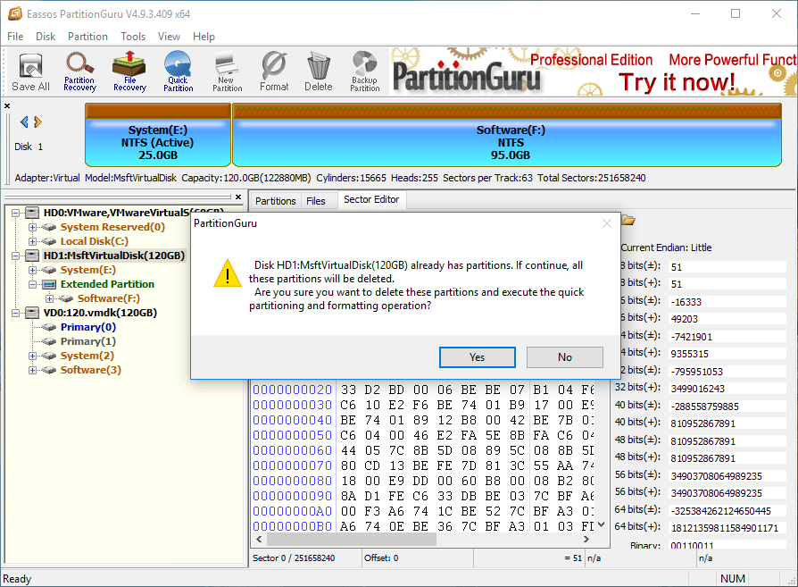The width and height of the screenshot is (798, 587).
Task: Expand the Software(3) node
Action: (32, 370)
